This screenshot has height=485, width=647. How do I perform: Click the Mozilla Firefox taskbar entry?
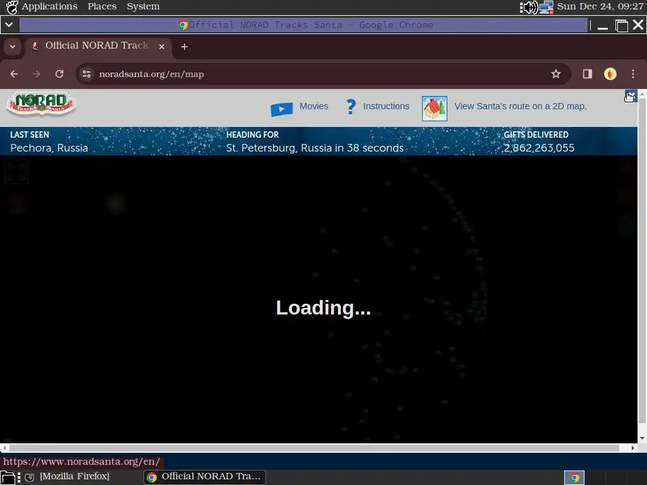(68, 476)
